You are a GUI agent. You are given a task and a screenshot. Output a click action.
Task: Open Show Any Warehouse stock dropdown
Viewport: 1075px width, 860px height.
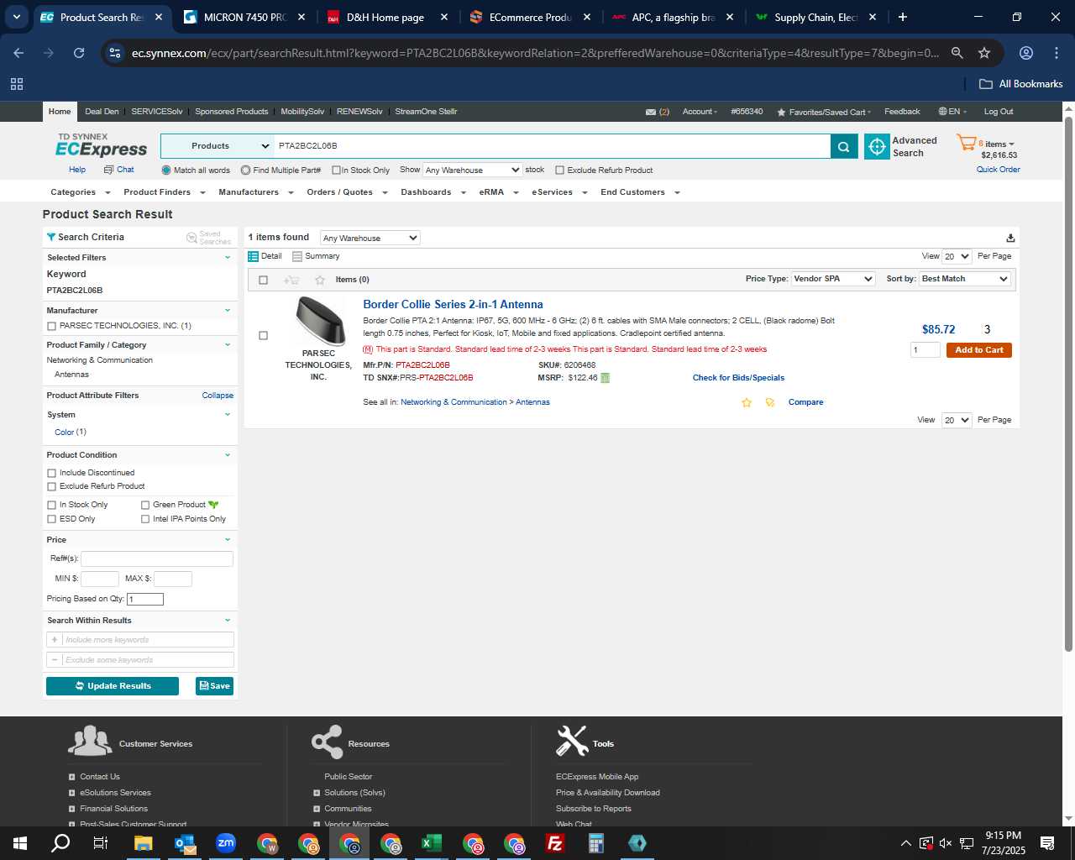472,170
